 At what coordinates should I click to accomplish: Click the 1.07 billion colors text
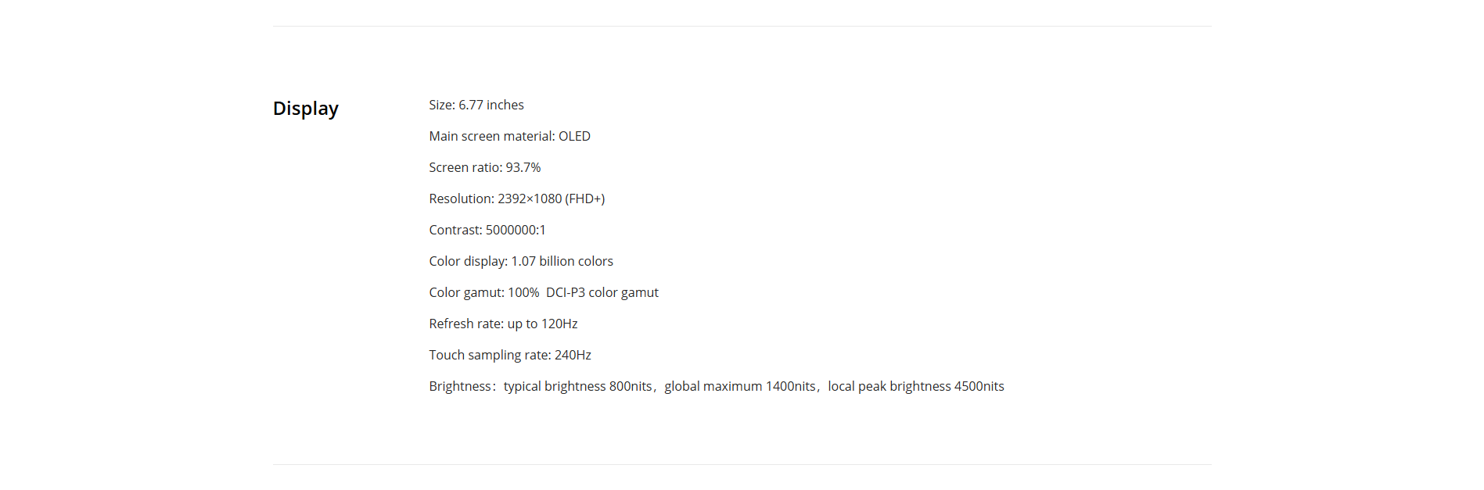[562, 261]
